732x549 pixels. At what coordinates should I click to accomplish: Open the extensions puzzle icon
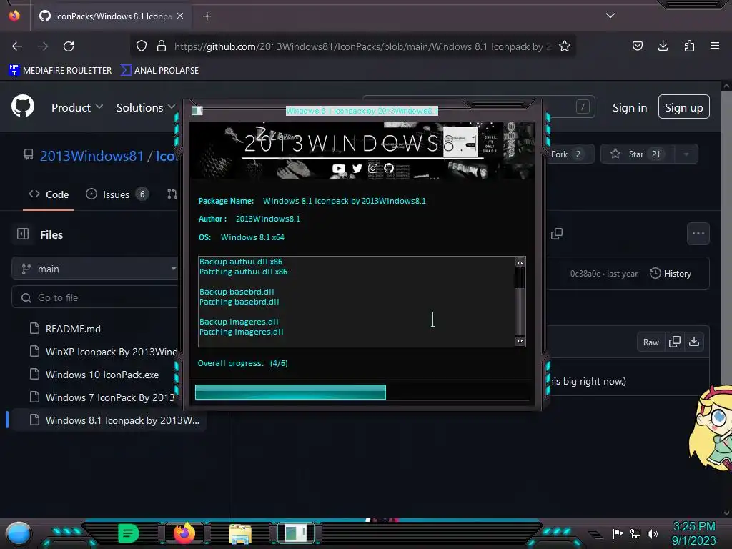coord(689,46)
